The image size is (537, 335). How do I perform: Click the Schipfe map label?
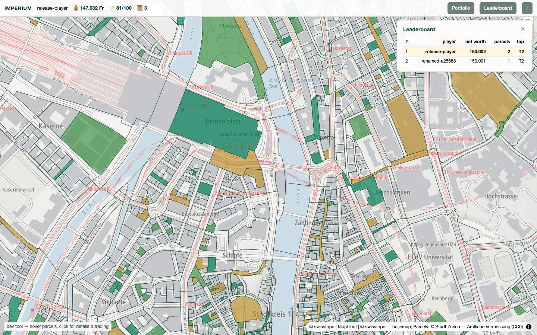click(x=232, y=255)
